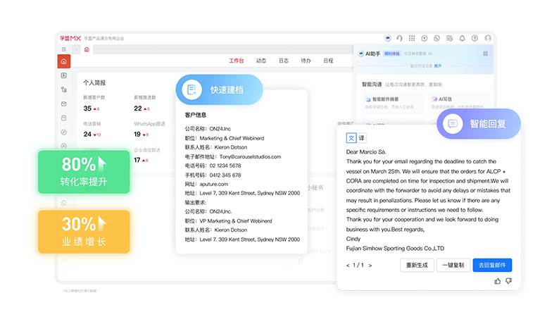Click the signature Fujian Simhow Sporting Goods
The height and width of the screenshot is (324, 559).
click(396, 249)
